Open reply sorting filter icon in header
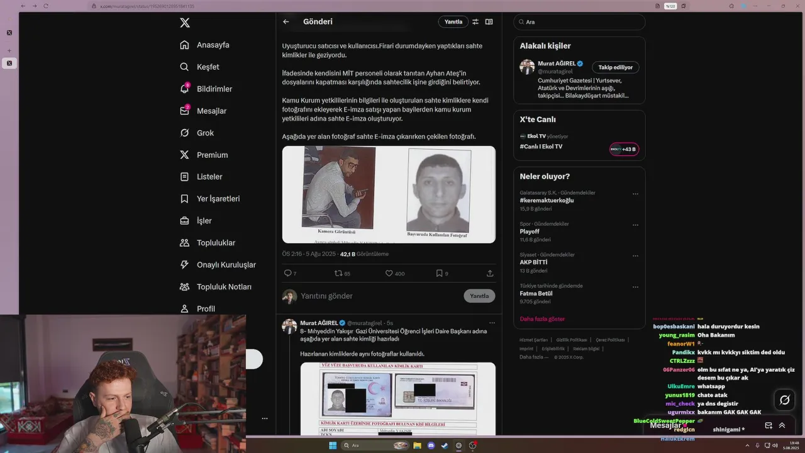The width and height of the screenshot is (805, 453). [475, 21]
